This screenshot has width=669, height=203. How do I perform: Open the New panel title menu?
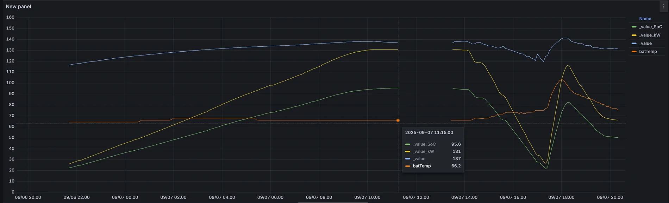18,6
